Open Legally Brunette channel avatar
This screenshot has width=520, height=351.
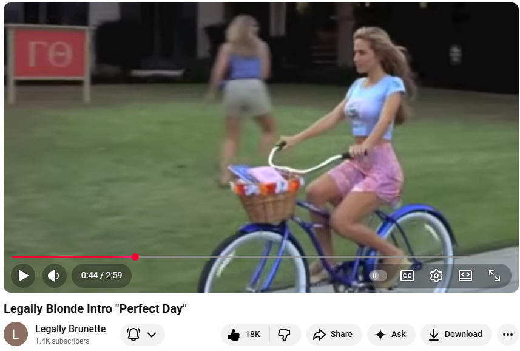click(x=16, y=334)
